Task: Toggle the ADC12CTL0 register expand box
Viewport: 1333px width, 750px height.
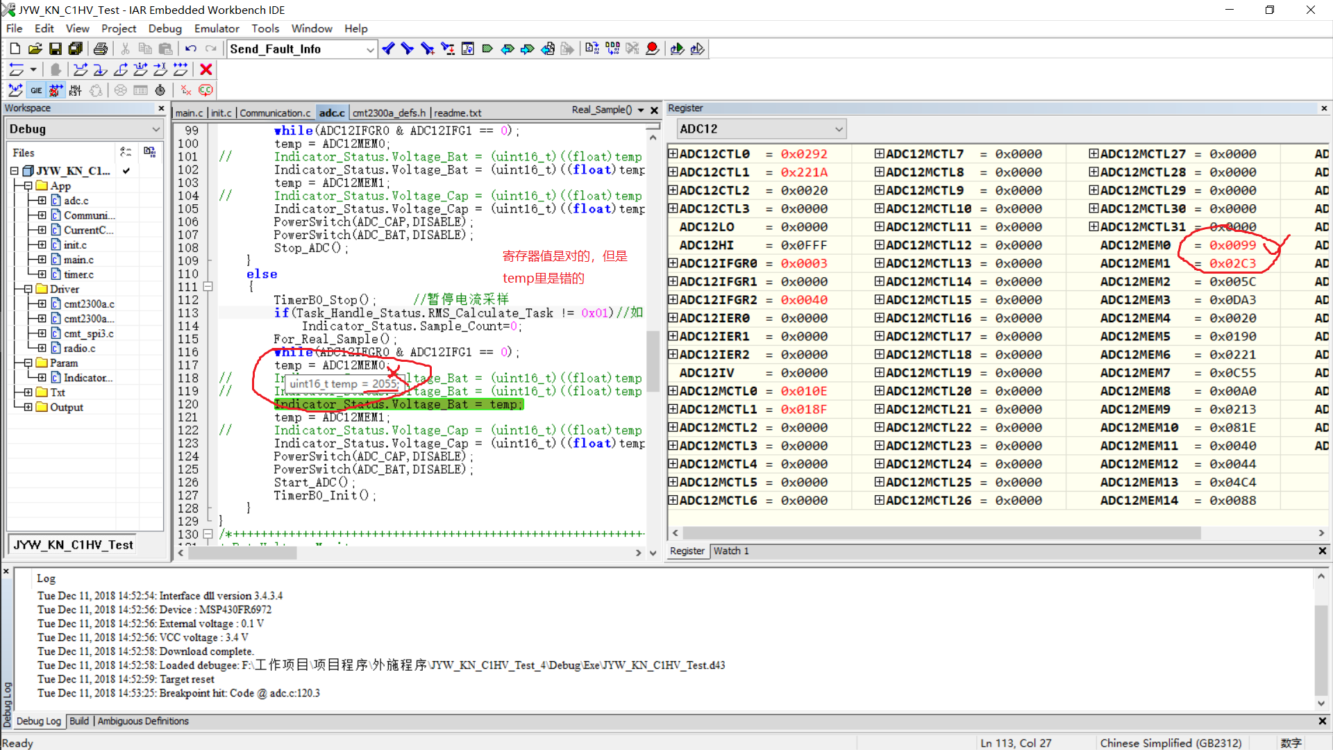Action: [x=672, y=153]
